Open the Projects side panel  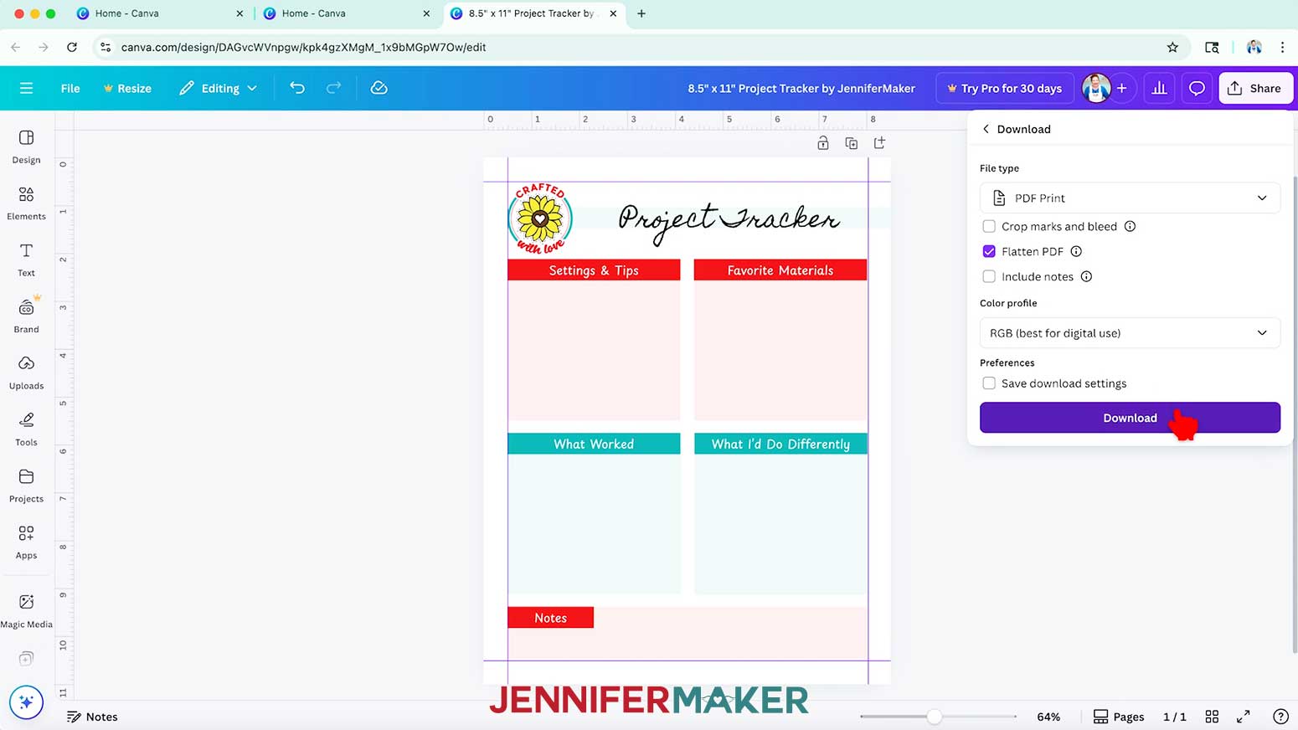click(x=26, y=486)
